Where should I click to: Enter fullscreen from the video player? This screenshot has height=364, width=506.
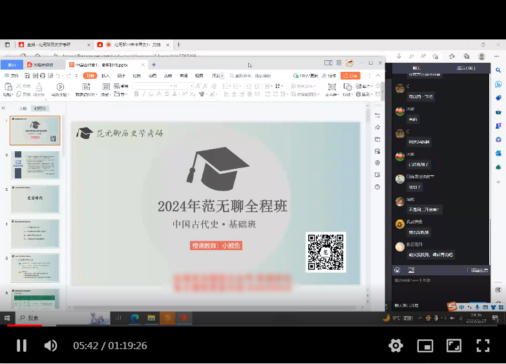(x=483, y=346)
